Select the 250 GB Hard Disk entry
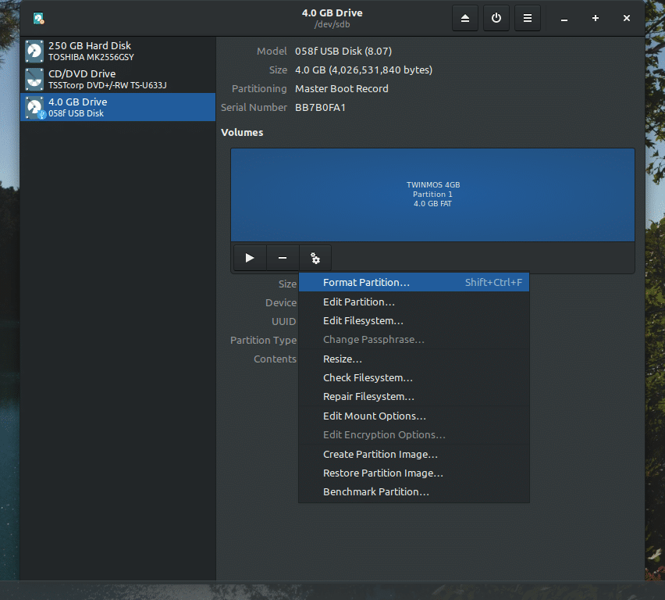The width and height of the screenshot is (665, 600). (x=118, y=51)
